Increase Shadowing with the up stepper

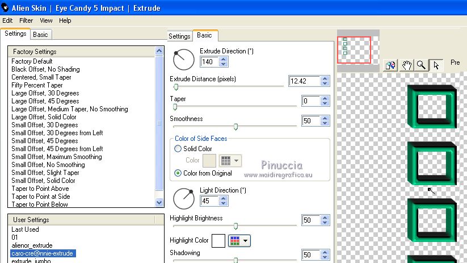(325, 252)
